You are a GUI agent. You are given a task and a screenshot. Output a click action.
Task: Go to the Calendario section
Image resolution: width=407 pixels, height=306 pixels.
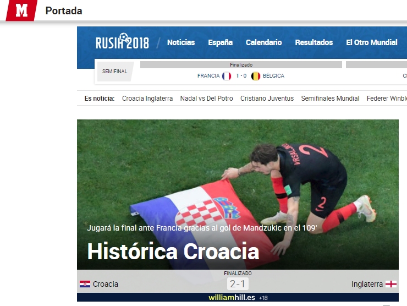coord(263,42)
